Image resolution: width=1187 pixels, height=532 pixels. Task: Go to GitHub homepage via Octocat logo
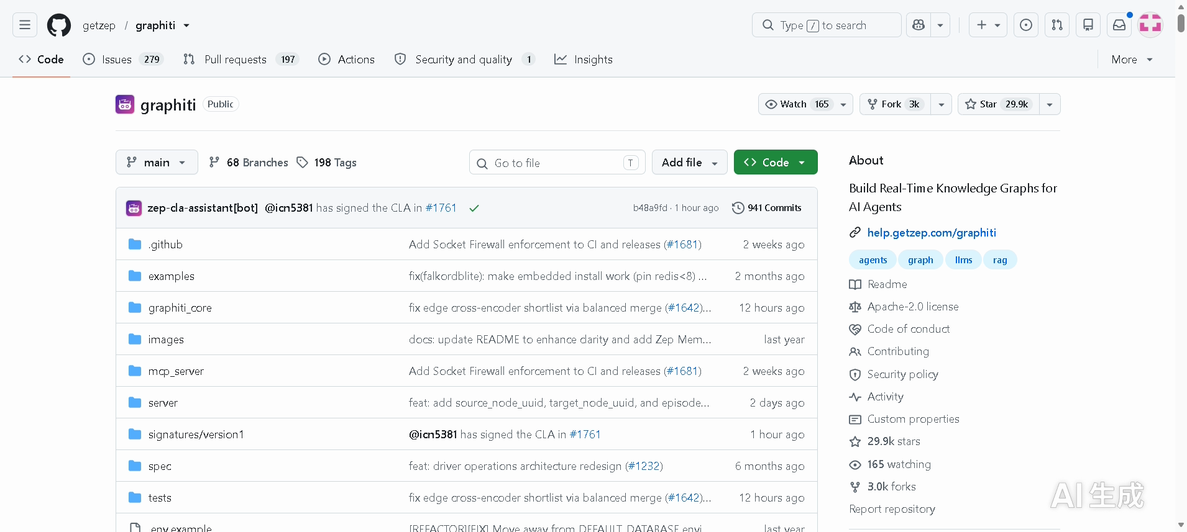coord(59,25)
